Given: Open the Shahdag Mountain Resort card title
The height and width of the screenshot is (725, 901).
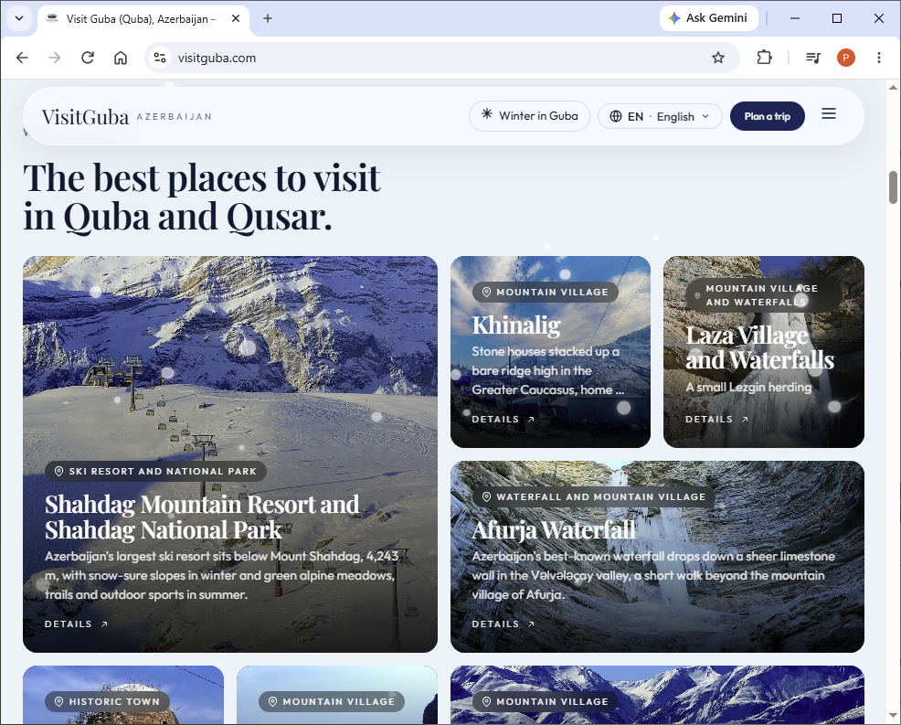Looking at the screenshot, I should (x=202, y=517).
